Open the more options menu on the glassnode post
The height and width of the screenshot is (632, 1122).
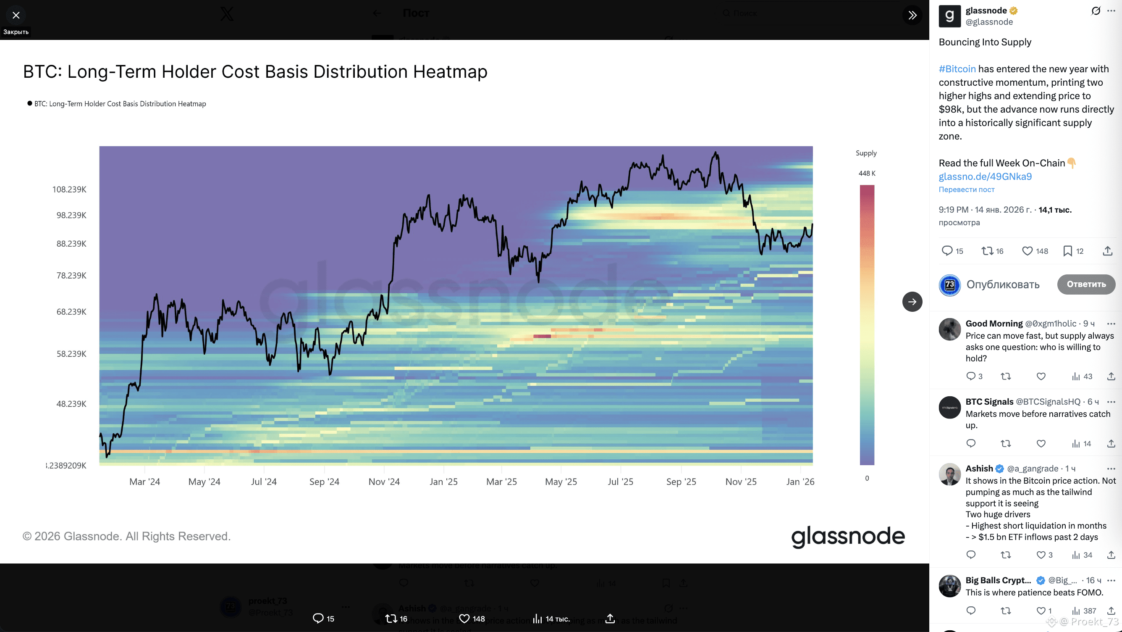click(1111, 11)
